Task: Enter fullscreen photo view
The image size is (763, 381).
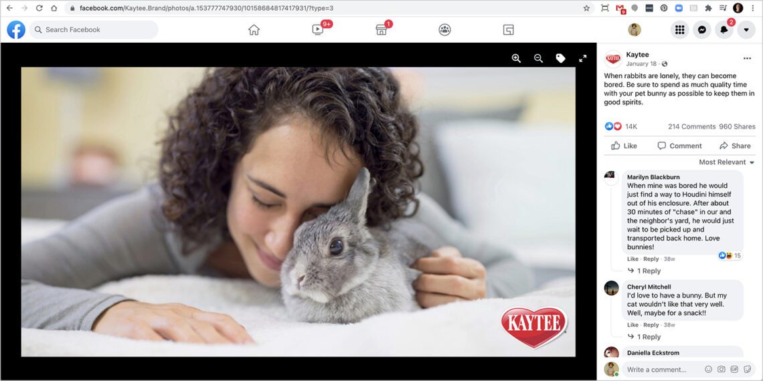Action: (x=582, y=58)
